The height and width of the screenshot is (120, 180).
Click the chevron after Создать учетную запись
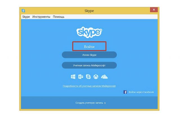[x=105, y=103]
